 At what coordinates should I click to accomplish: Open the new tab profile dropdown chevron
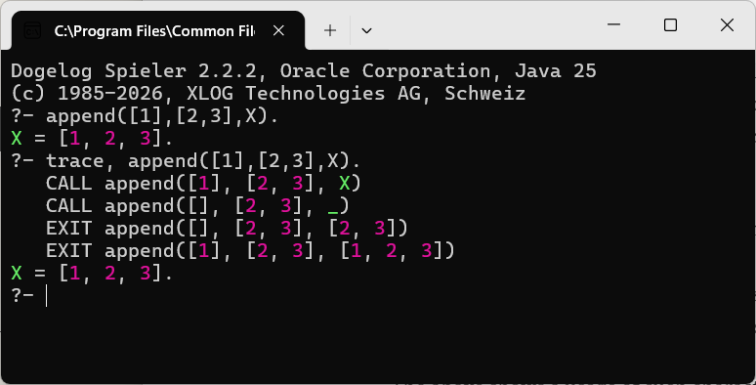[x=366, y=31]
